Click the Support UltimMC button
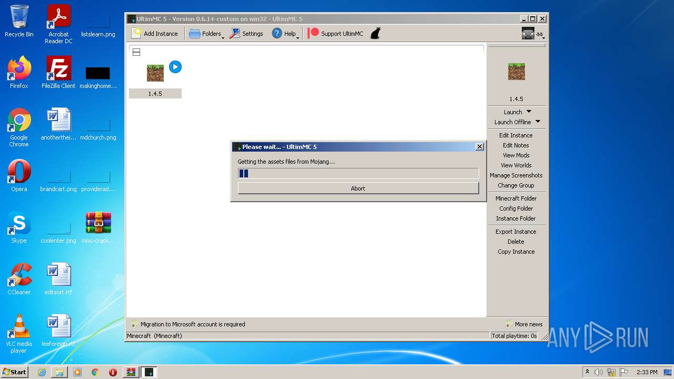This screenshot has width=674, height=379. [335, 33]
